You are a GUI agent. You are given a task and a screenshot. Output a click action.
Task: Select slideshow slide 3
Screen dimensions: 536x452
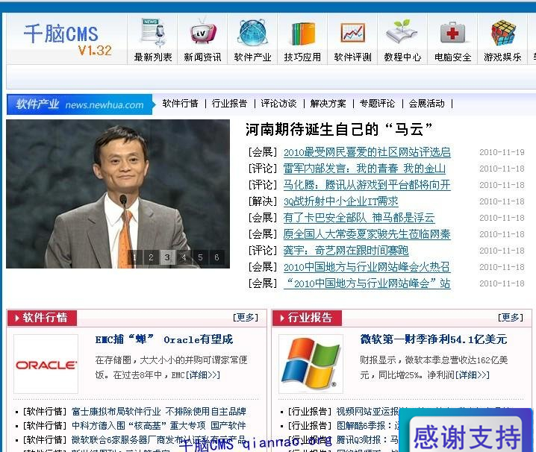pyautogui.click(x=167, y=257)
